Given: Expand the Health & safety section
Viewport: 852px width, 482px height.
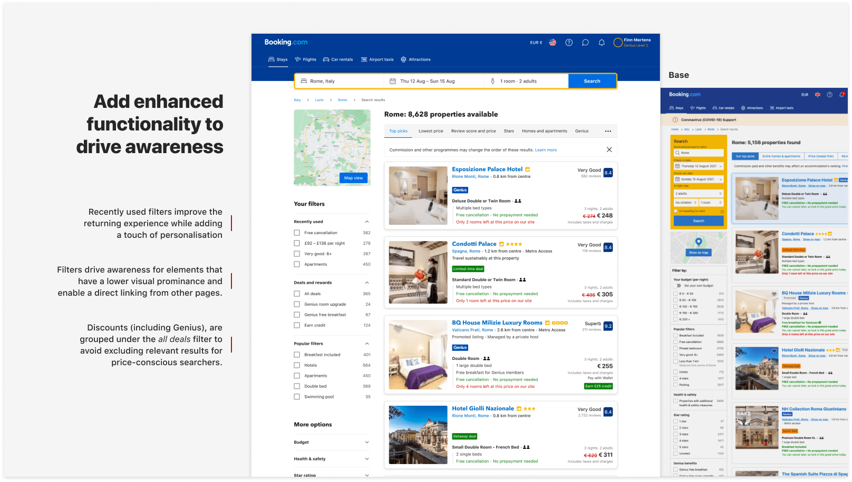Looking at the screenshot, I should 367,459.
